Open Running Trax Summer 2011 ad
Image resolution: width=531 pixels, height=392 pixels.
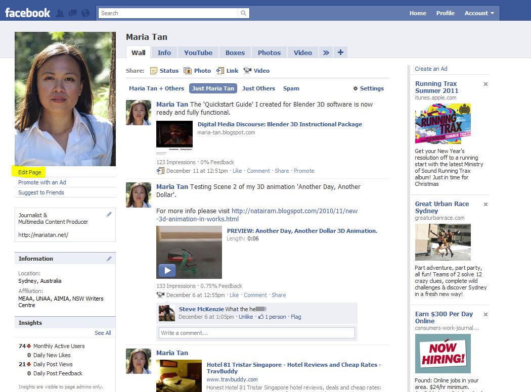[436, 87]
